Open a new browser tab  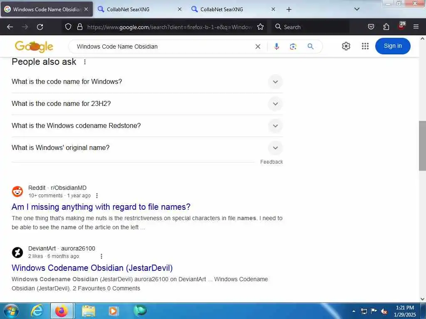coord(289,10)
